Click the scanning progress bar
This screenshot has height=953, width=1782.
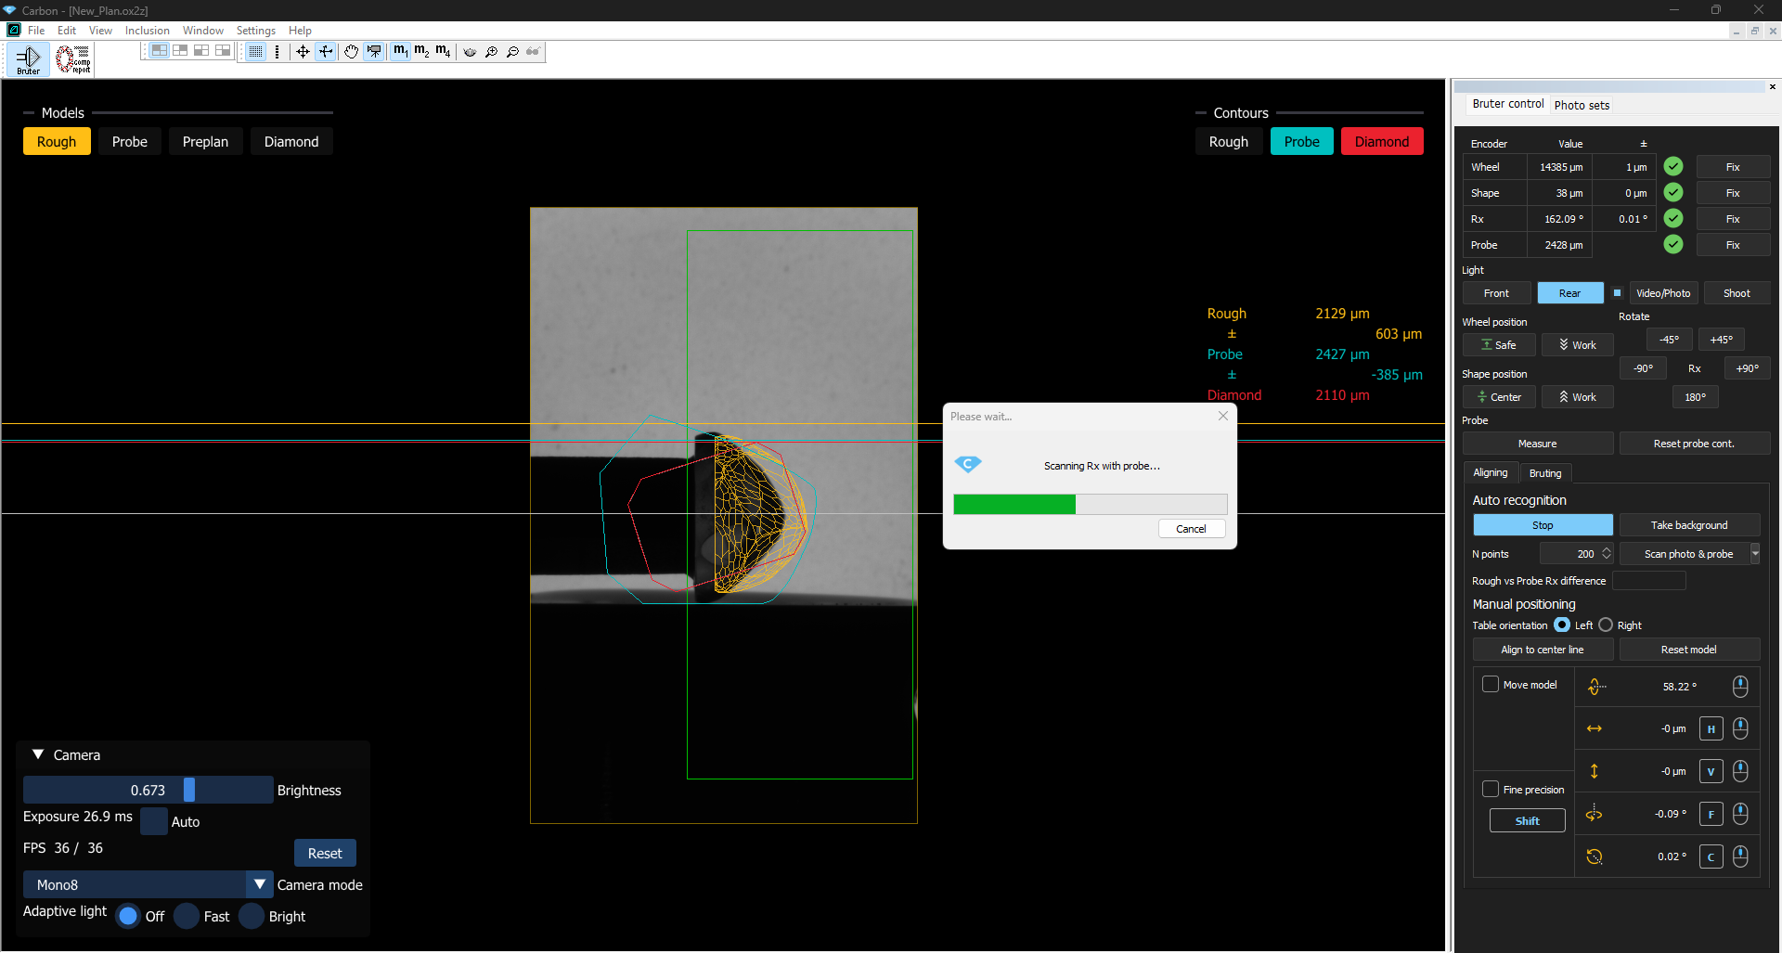pyautogui.click(x=1091, y=504)
